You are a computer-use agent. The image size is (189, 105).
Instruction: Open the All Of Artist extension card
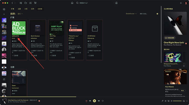pos(94,40)
